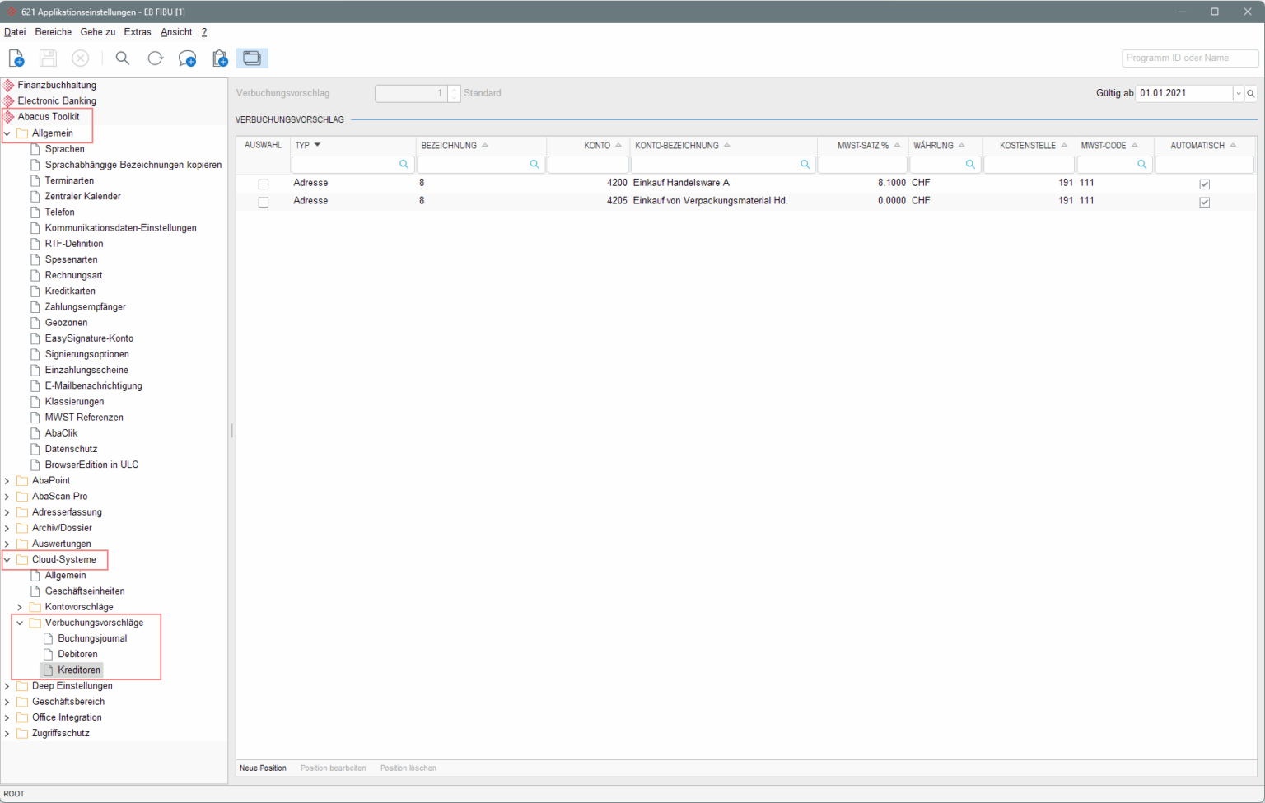Image resolution: width=1265 pixels, height=803 pixels.
Task: Open the Extras menu
Action: tap(137, 32)
